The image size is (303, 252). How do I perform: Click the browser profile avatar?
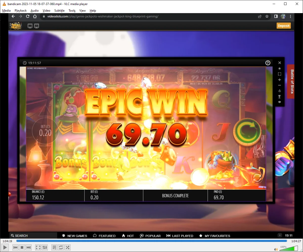tap(283, 16)
